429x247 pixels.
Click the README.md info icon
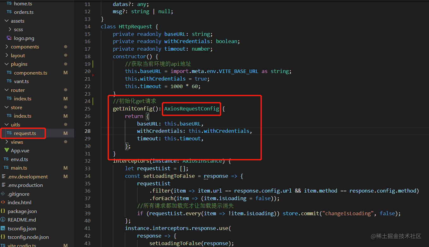[x=3, y=220]
